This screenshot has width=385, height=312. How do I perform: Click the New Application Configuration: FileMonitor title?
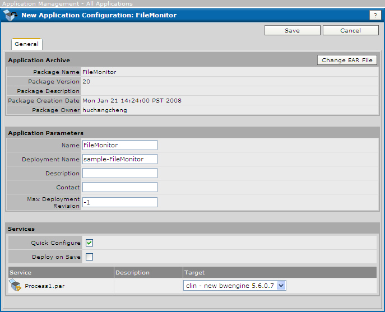[99, 15]
